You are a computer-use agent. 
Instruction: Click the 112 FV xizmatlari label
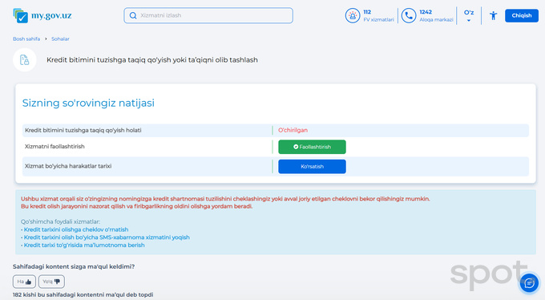pyautogui.click(x=379, y=16)
